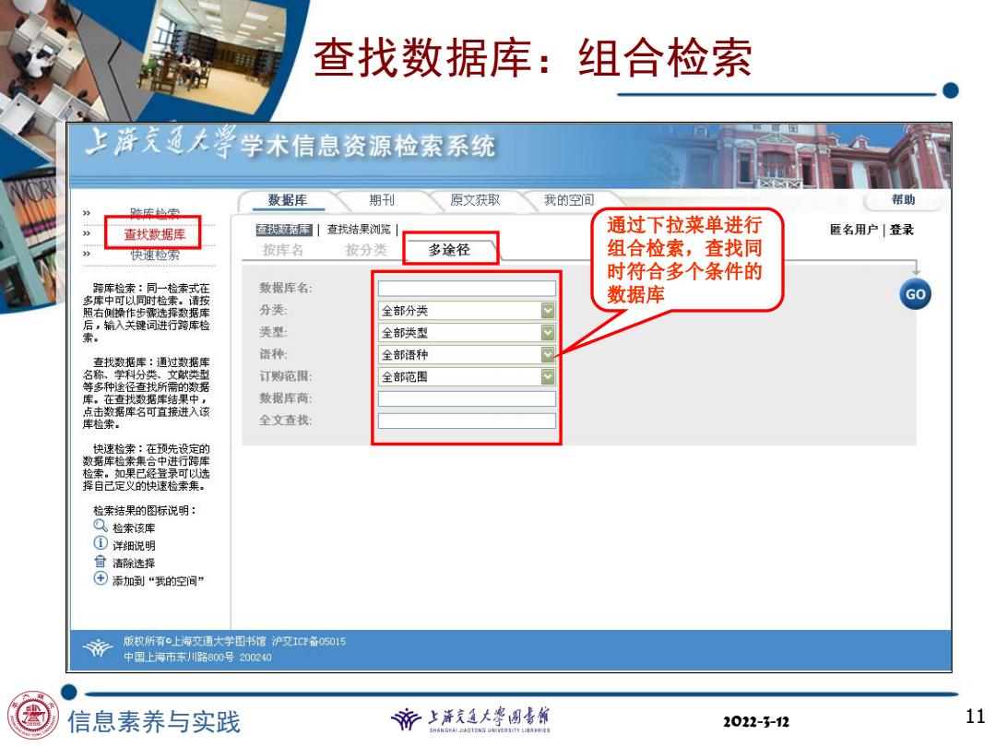The height and width of the screenshot is (747, 996).
Task: Click the 登录 login link
Action: click(901, 230)
